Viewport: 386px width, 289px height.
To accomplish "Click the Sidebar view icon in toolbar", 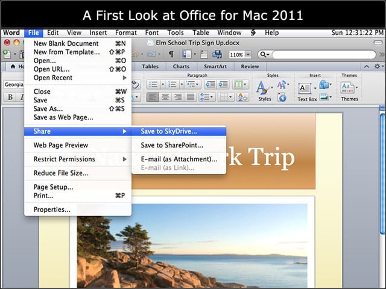I will point(187,54).
